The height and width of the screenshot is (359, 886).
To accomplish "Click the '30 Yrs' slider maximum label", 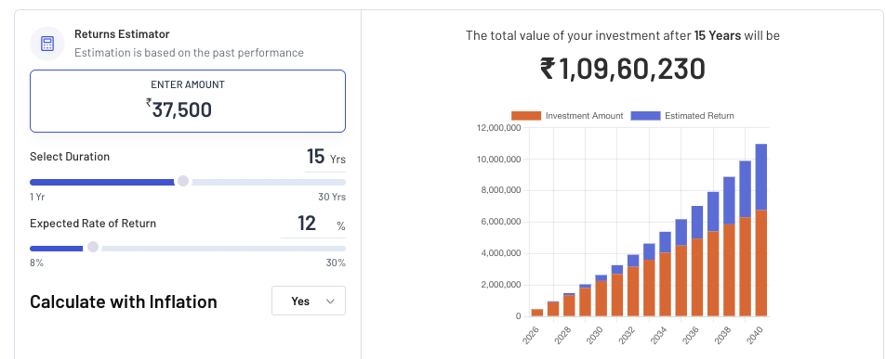I will (332, 198).
